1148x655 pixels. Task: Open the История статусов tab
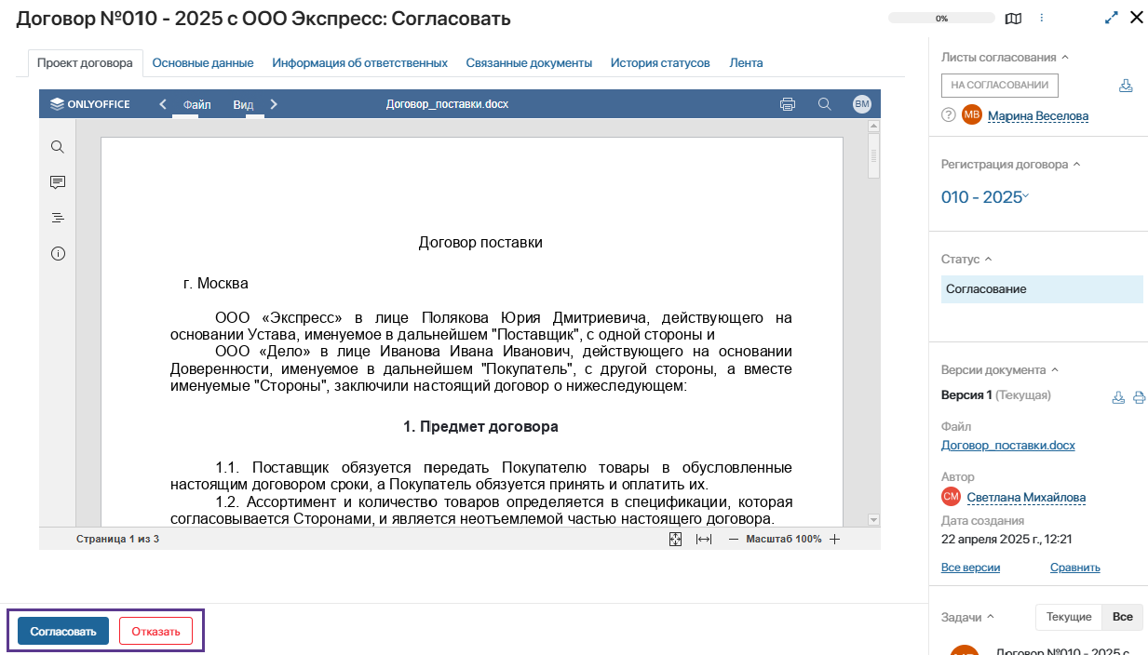(660, 63)
